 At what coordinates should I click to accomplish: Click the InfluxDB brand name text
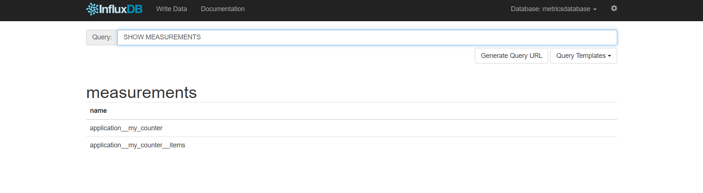coord(121,9)
